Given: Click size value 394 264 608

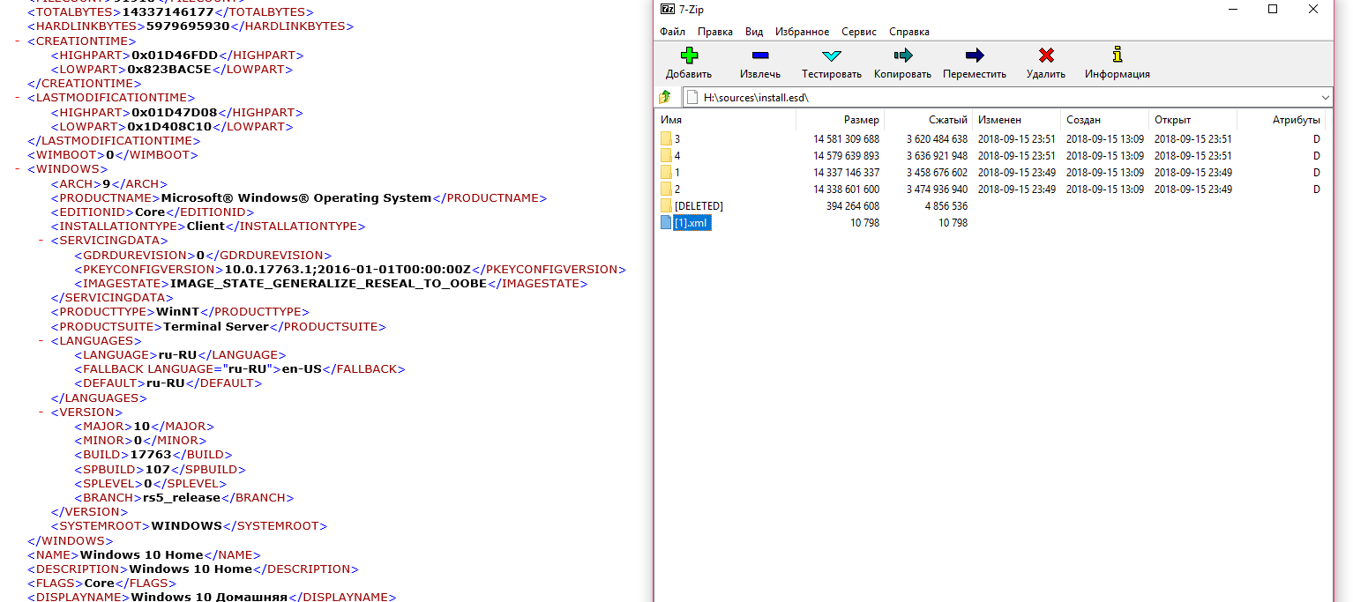Looking at the screenshot, I should pos(853,206).
